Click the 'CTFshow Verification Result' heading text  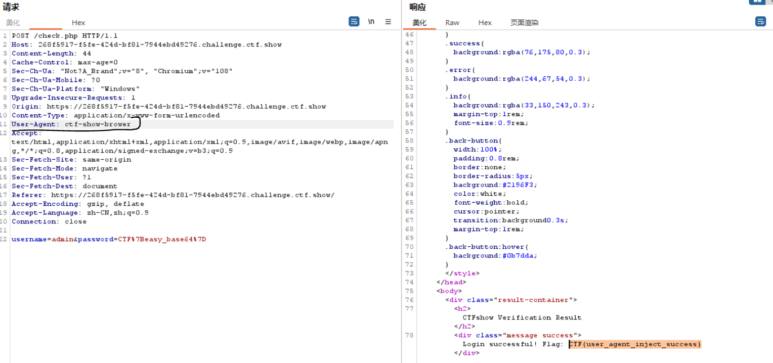[522, 317]
